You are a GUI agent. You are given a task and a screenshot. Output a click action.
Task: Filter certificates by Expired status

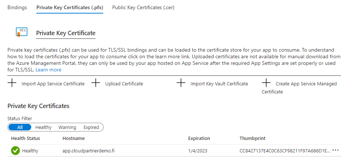click(91, 127)
